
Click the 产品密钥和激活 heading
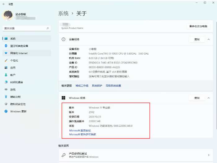(78, 153)
